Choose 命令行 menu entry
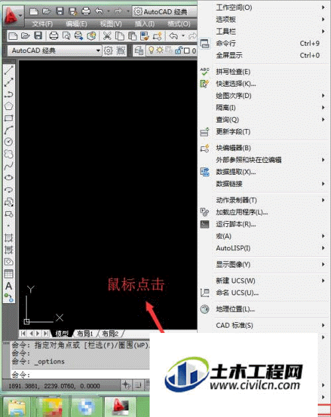This screenshot has height=417, width=331. 263,43
